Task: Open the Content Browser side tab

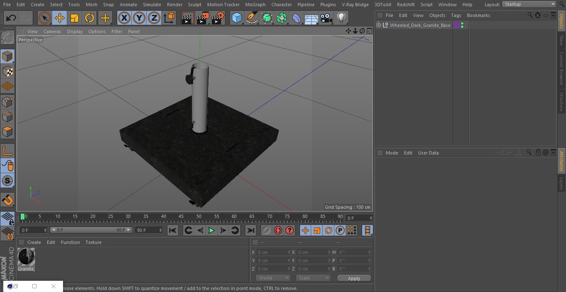Action: (561, 68)
